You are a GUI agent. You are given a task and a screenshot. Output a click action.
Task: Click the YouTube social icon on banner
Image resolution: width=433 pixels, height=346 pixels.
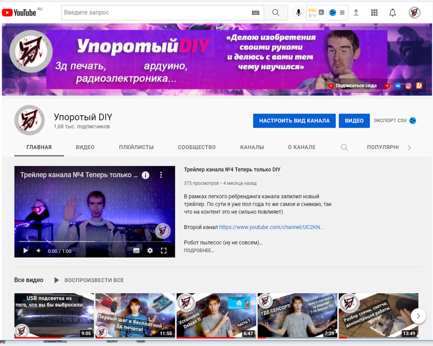pyautogui.click(x=387, y=85)
